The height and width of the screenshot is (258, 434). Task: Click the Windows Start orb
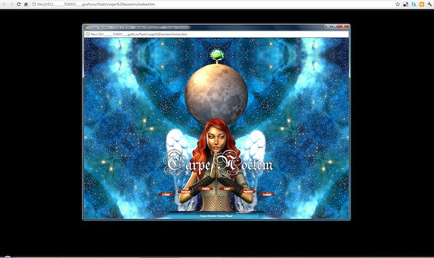click(x=7, y=256)
